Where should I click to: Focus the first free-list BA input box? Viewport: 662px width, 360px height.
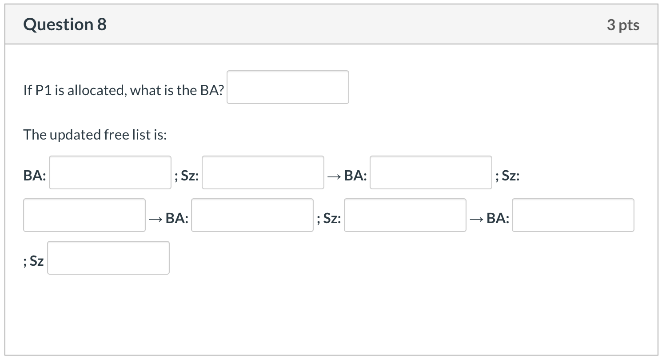[x=110, y=172]
